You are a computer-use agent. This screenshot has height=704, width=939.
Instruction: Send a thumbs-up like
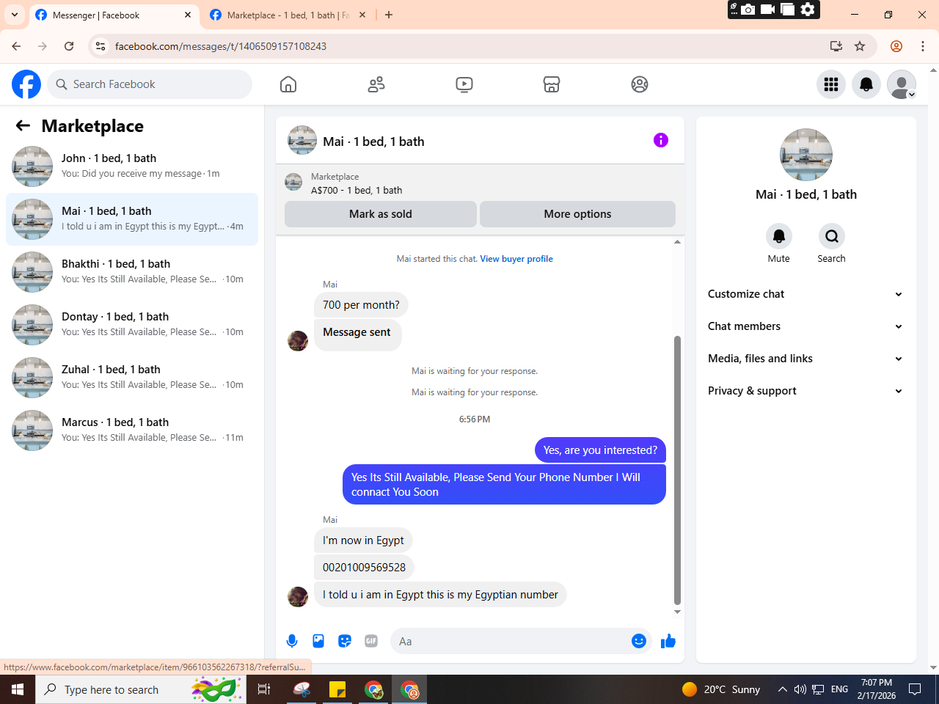pos(668,641)
